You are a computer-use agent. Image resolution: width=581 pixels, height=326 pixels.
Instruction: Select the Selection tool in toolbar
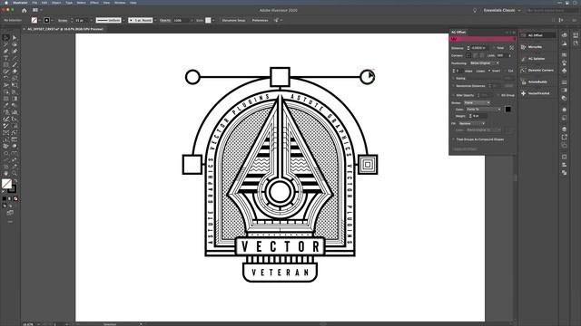[x=5, y=37]
